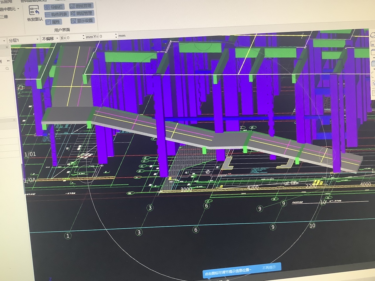This screenshot has height=281, width=375.
Task: Open the 云应用 ribbon tab
Action: pyautogui.click(x=6, y=1)
